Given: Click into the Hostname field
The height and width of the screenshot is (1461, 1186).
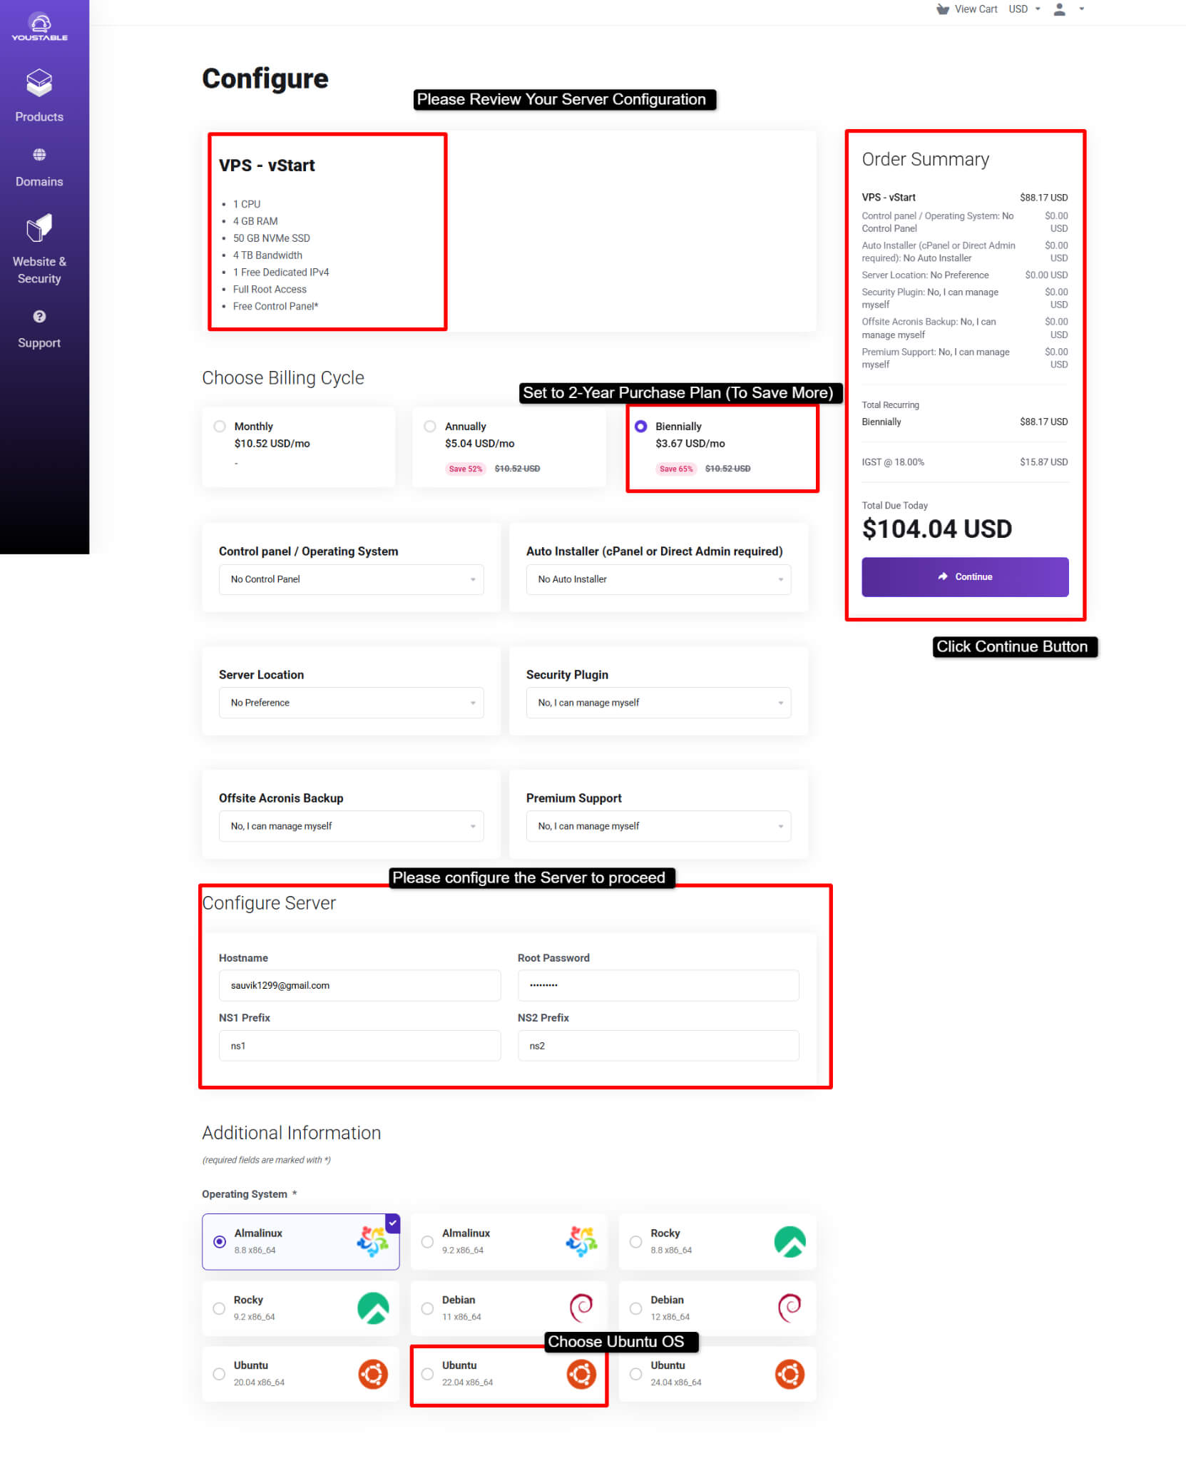Looking at the screenshot, I should point(359,985).
